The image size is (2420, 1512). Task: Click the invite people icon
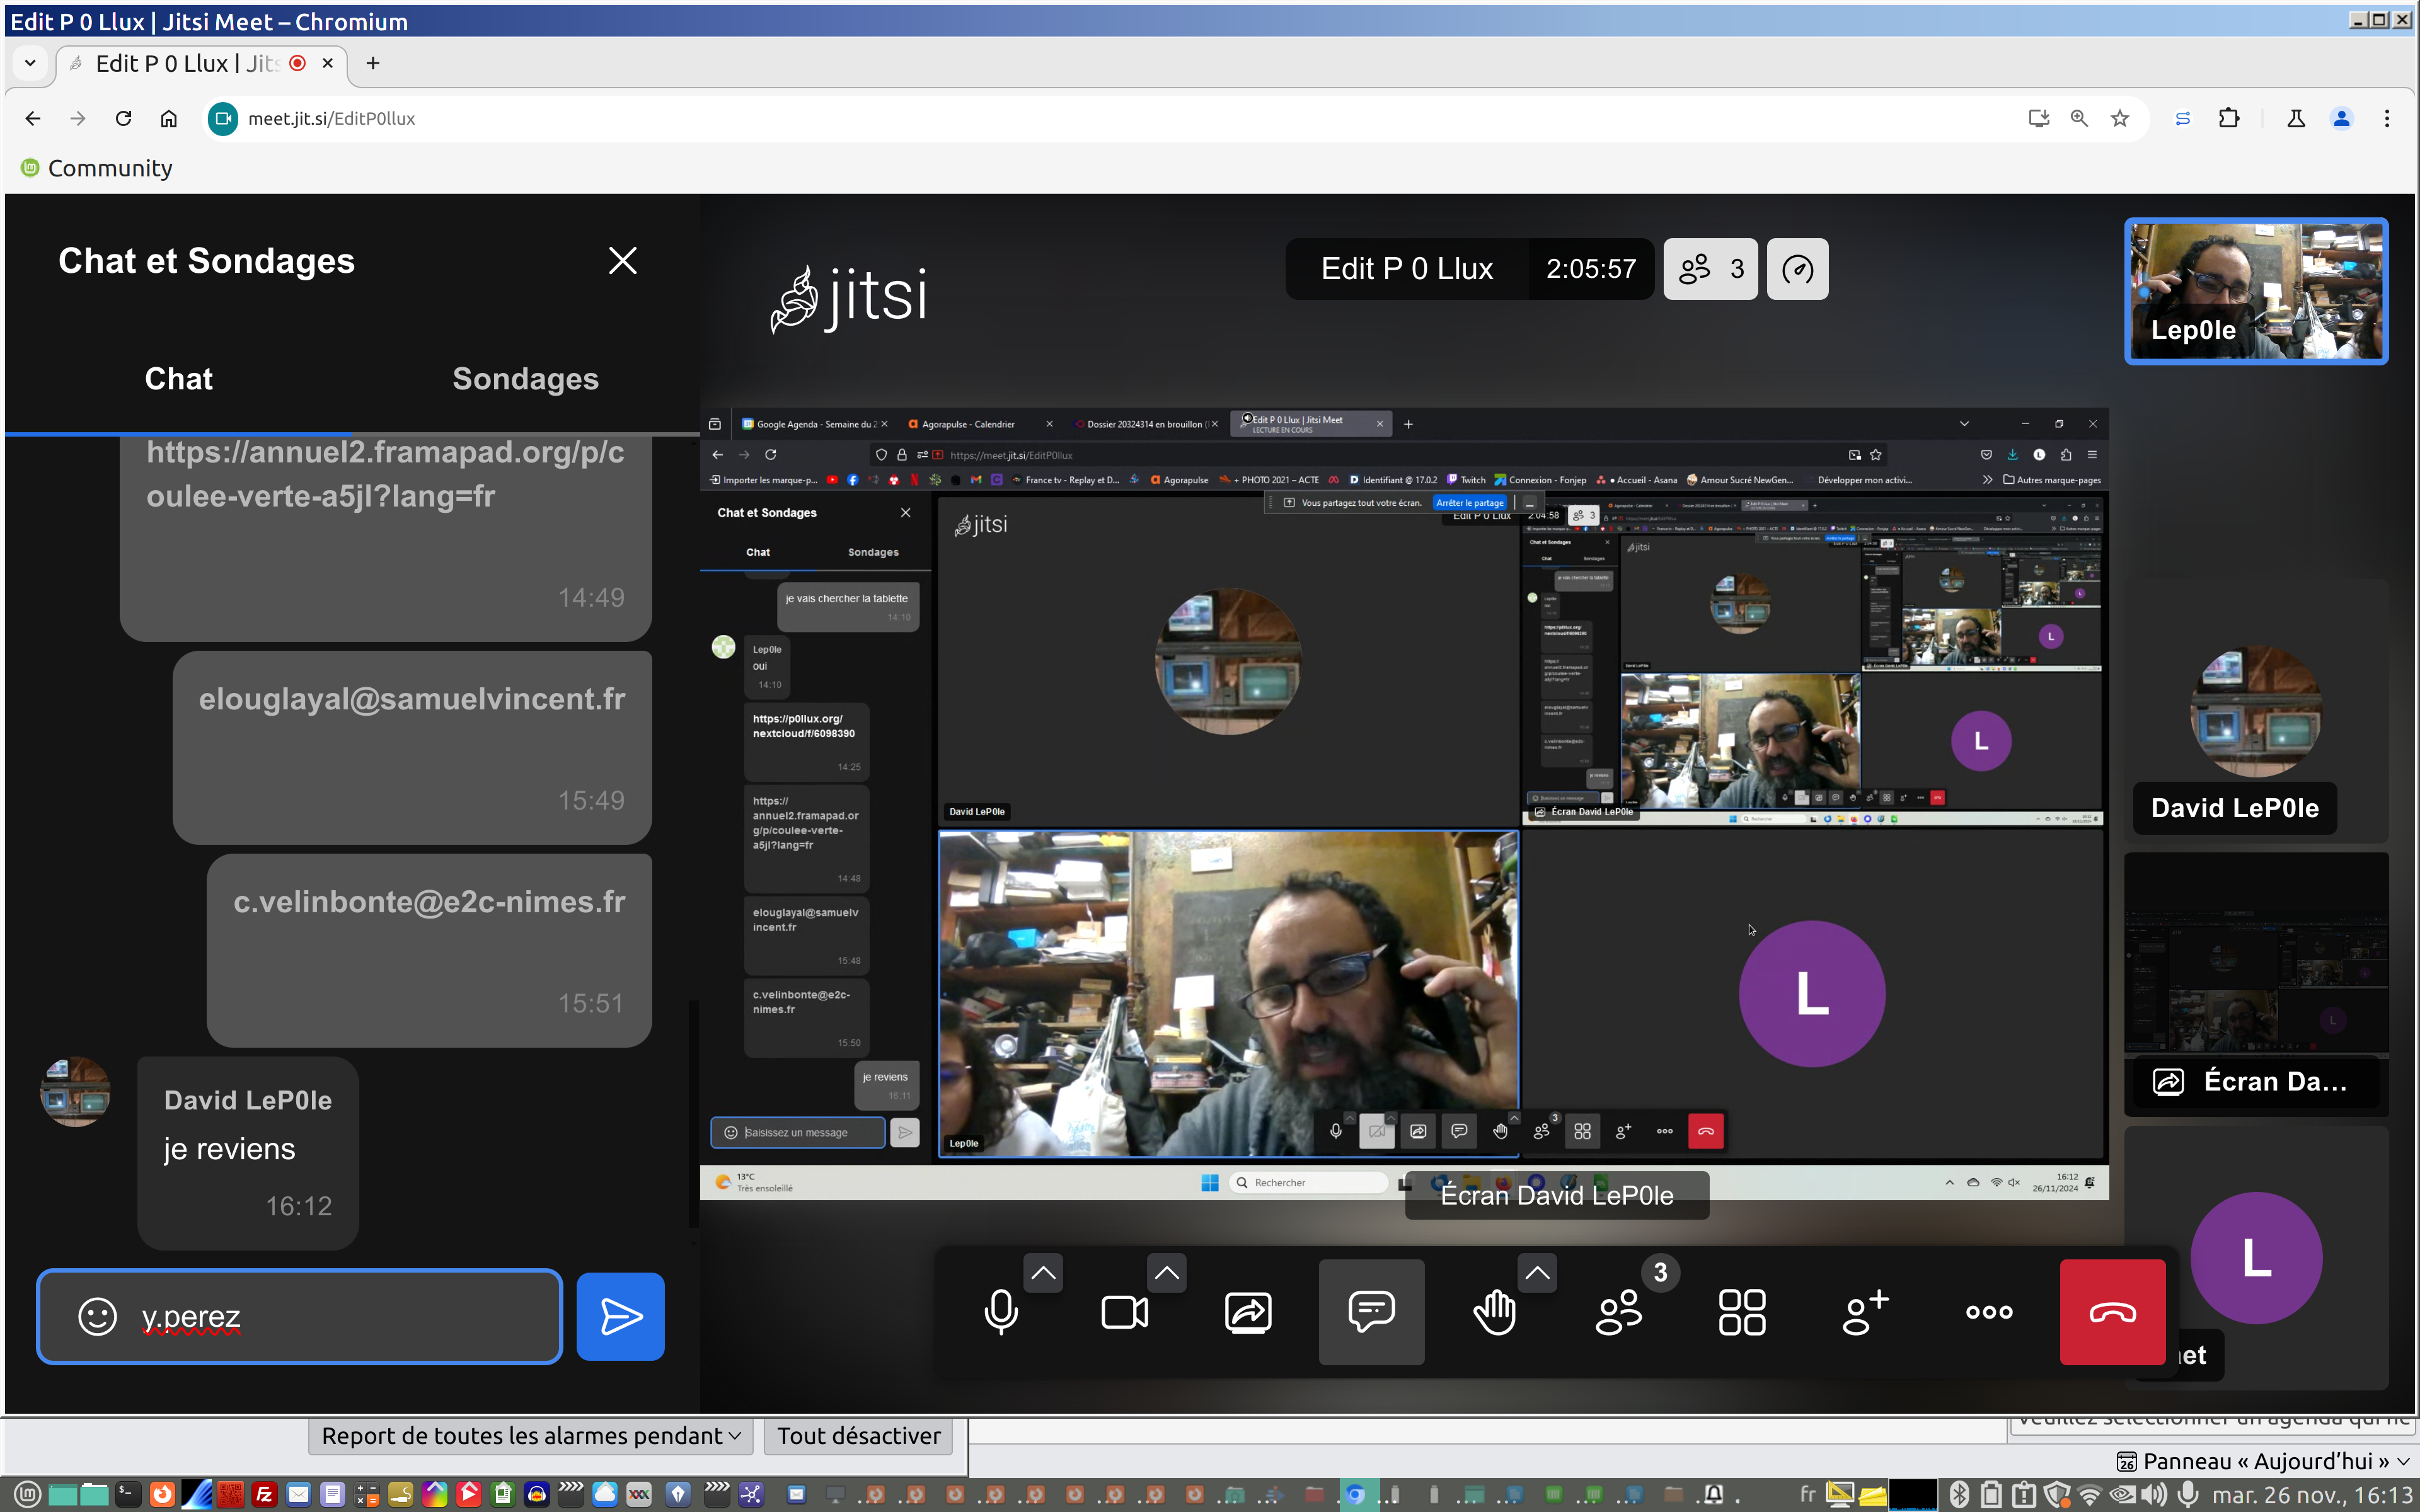tap(1865, 1312)
